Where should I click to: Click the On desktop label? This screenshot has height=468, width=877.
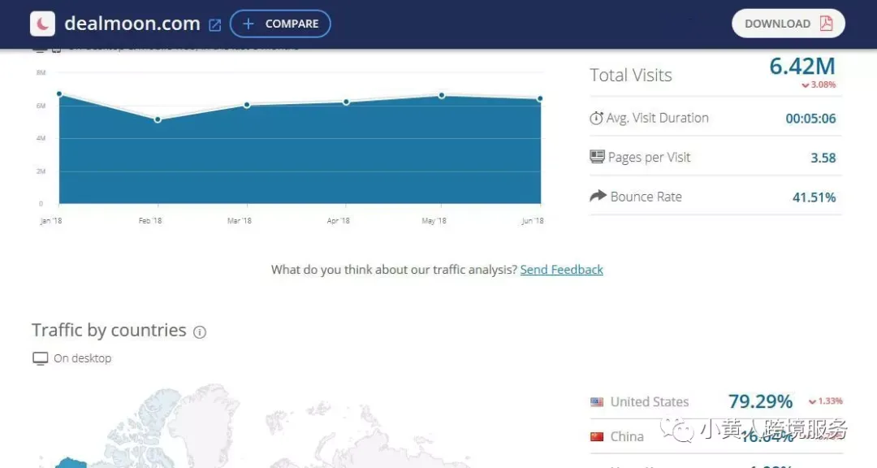(x=82, y=358)
